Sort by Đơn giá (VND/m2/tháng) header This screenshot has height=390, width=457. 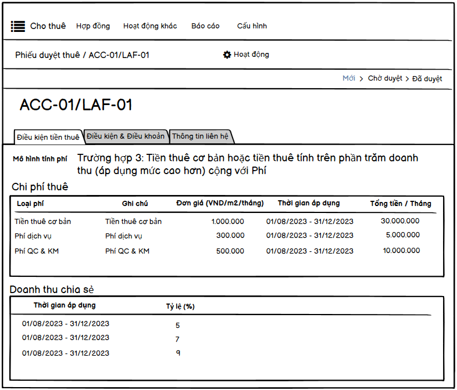(220, 203)
